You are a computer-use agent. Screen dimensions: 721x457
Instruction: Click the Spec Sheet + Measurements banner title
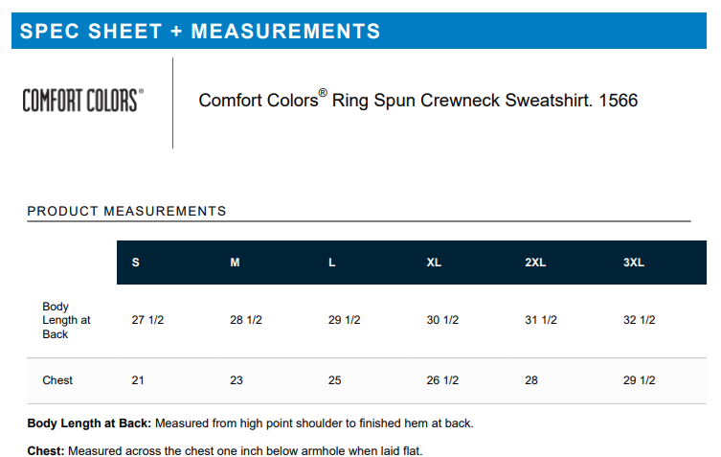coord(200,31)
